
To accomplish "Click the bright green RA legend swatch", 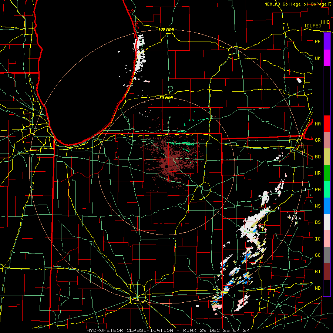I will (327, 189).
